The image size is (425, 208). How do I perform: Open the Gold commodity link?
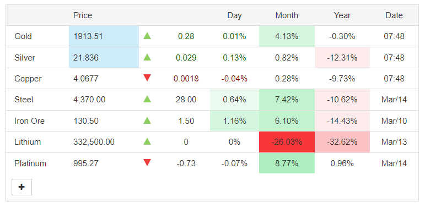23,36
